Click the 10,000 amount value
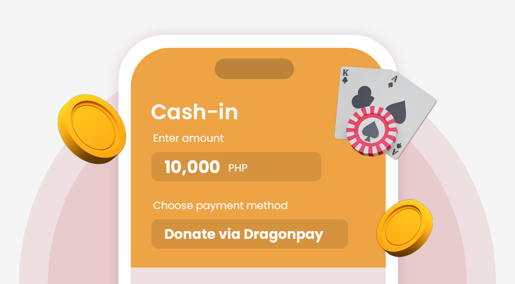This screenshot has height=284, width=515. [x=192, y=167]
